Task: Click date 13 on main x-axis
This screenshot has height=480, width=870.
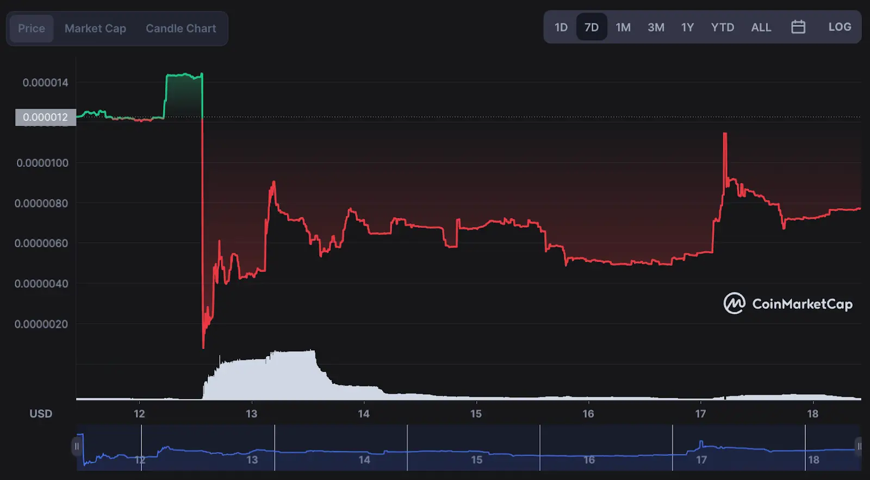Action: tap(251, 414)
